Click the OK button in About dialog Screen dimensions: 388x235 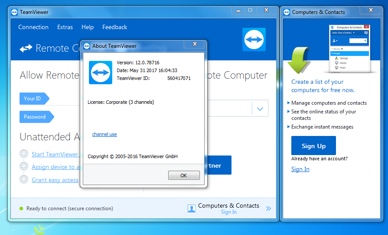[184, 175]
